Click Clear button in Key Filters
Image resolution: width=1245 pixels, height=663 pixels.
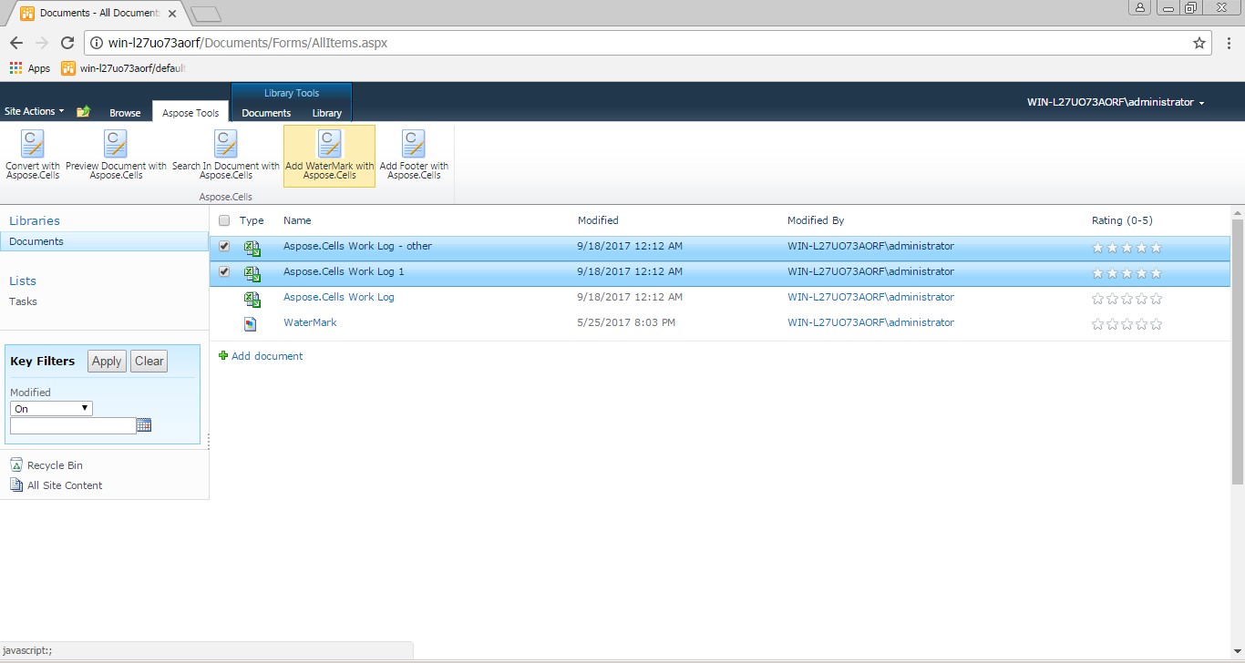[149, 361]
